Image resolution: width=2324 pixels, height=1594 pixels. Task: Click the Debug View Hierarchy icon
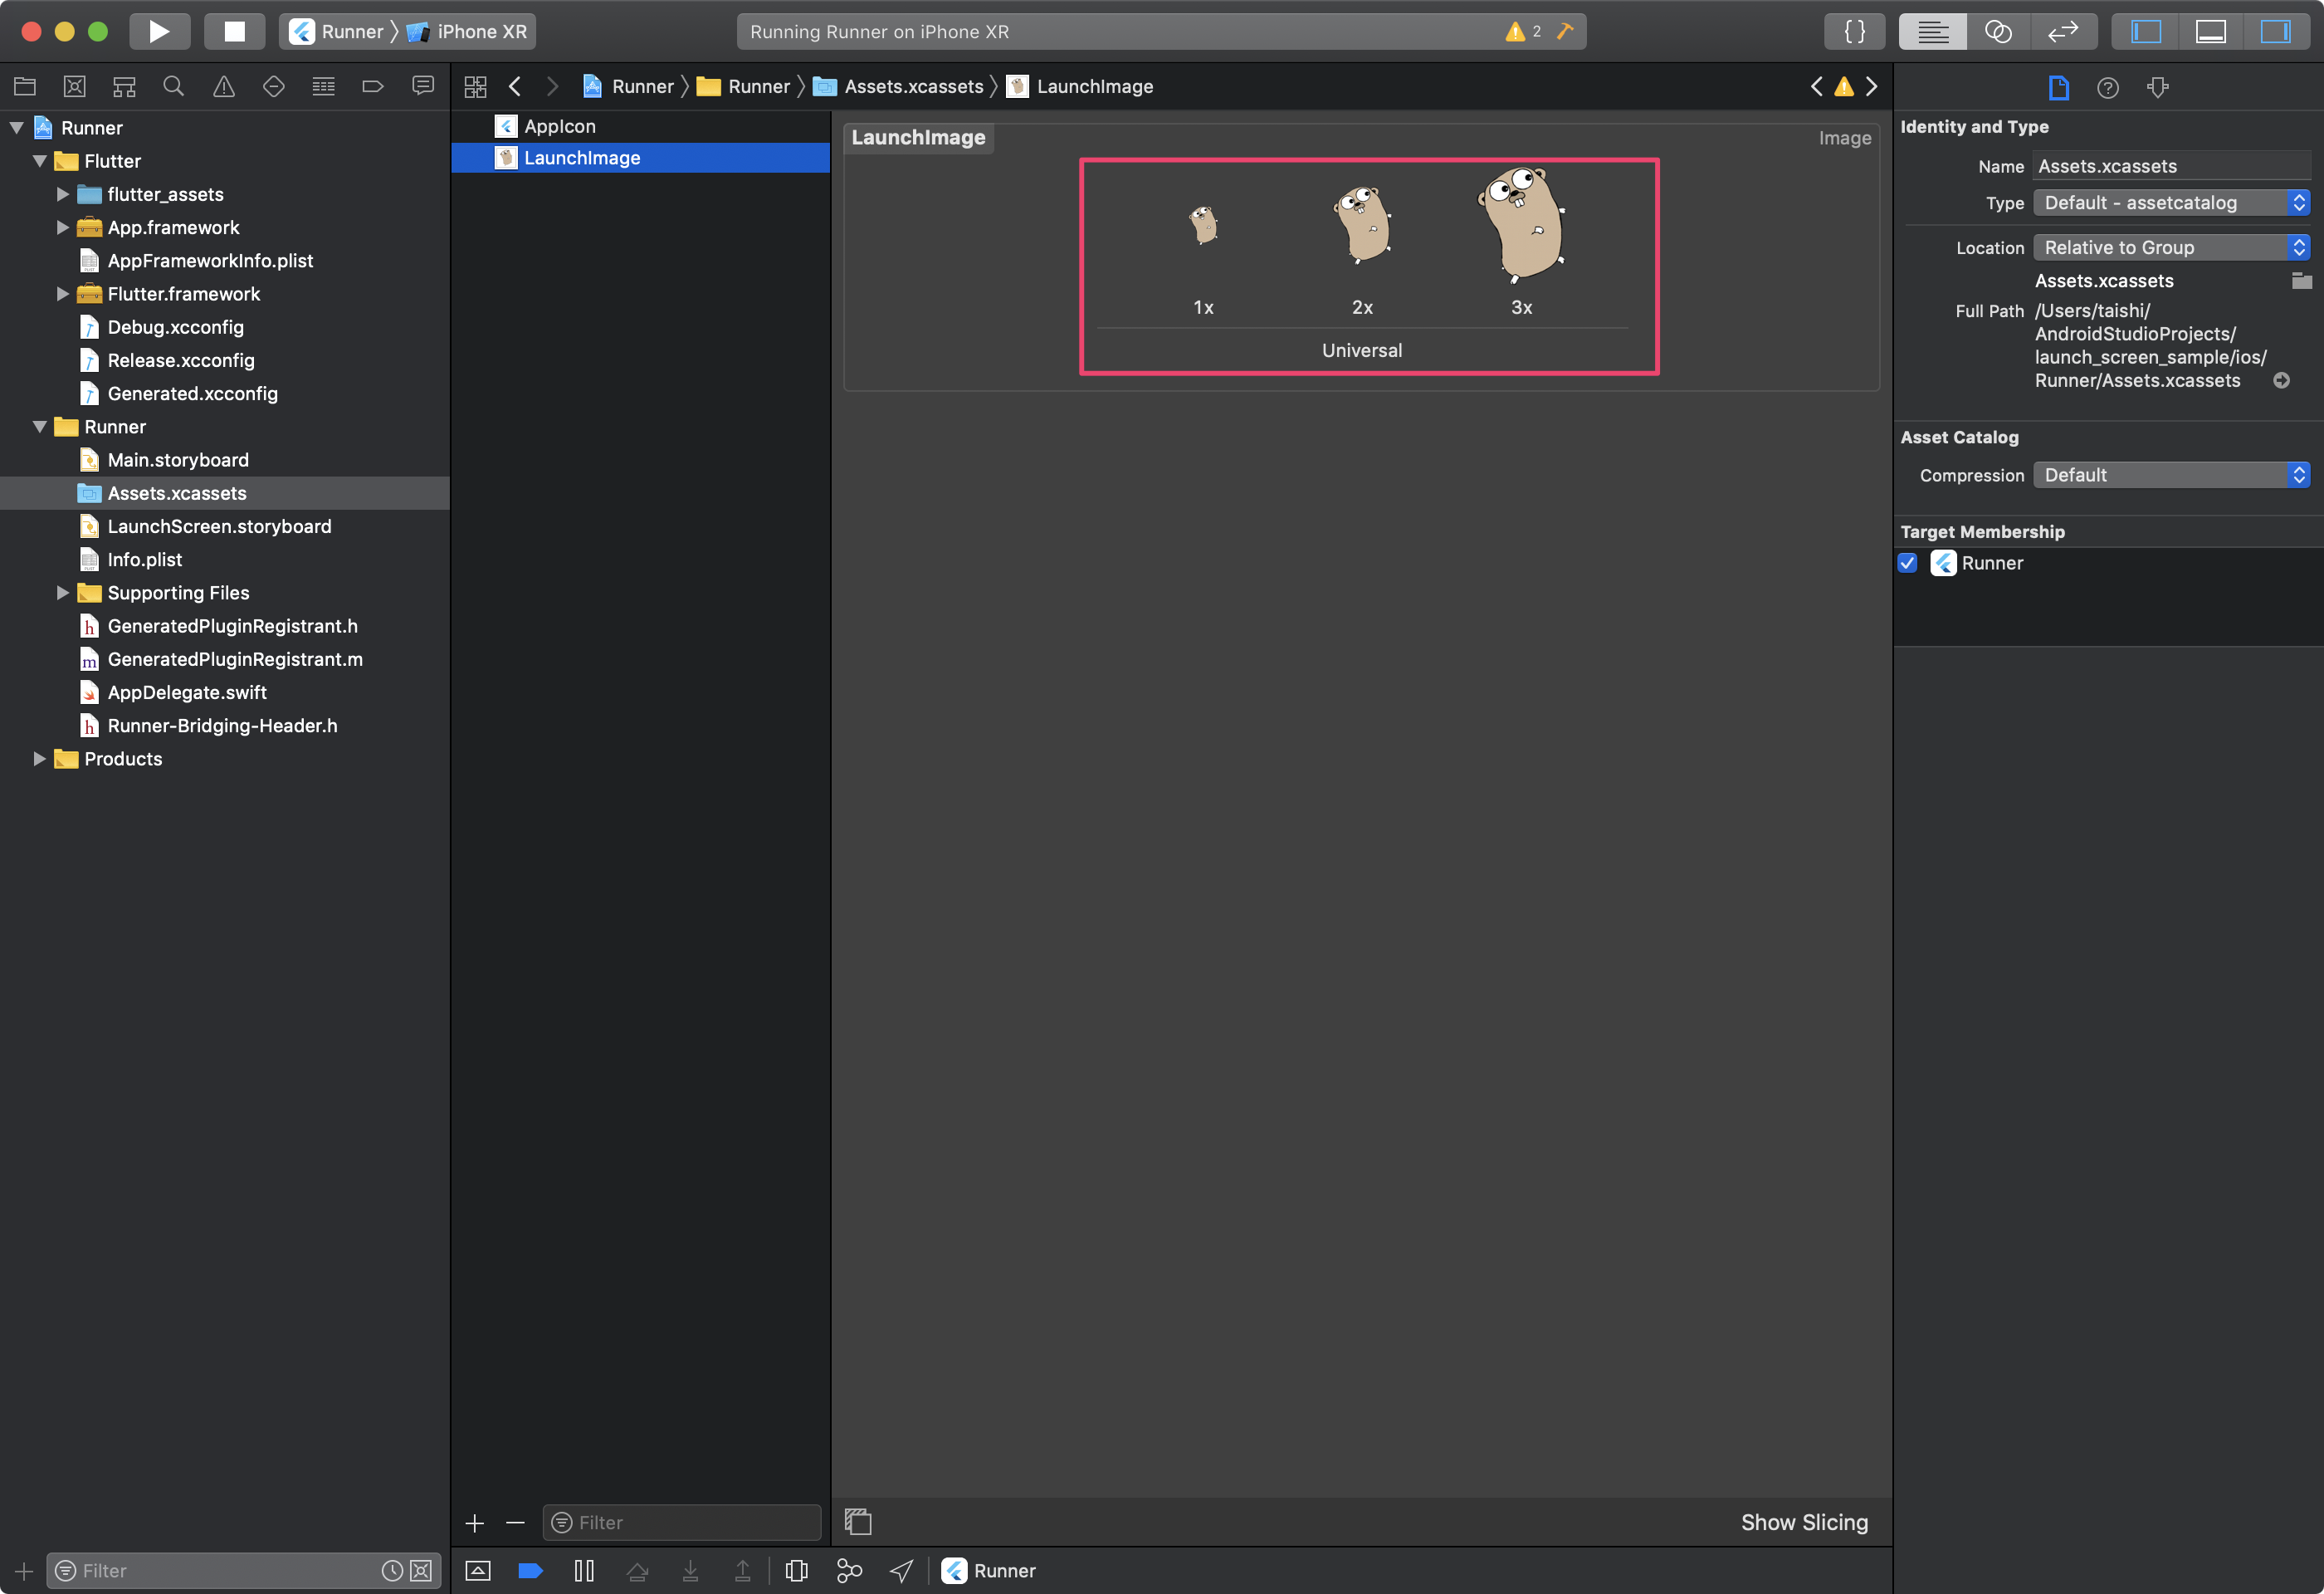tap(796, 1570)
